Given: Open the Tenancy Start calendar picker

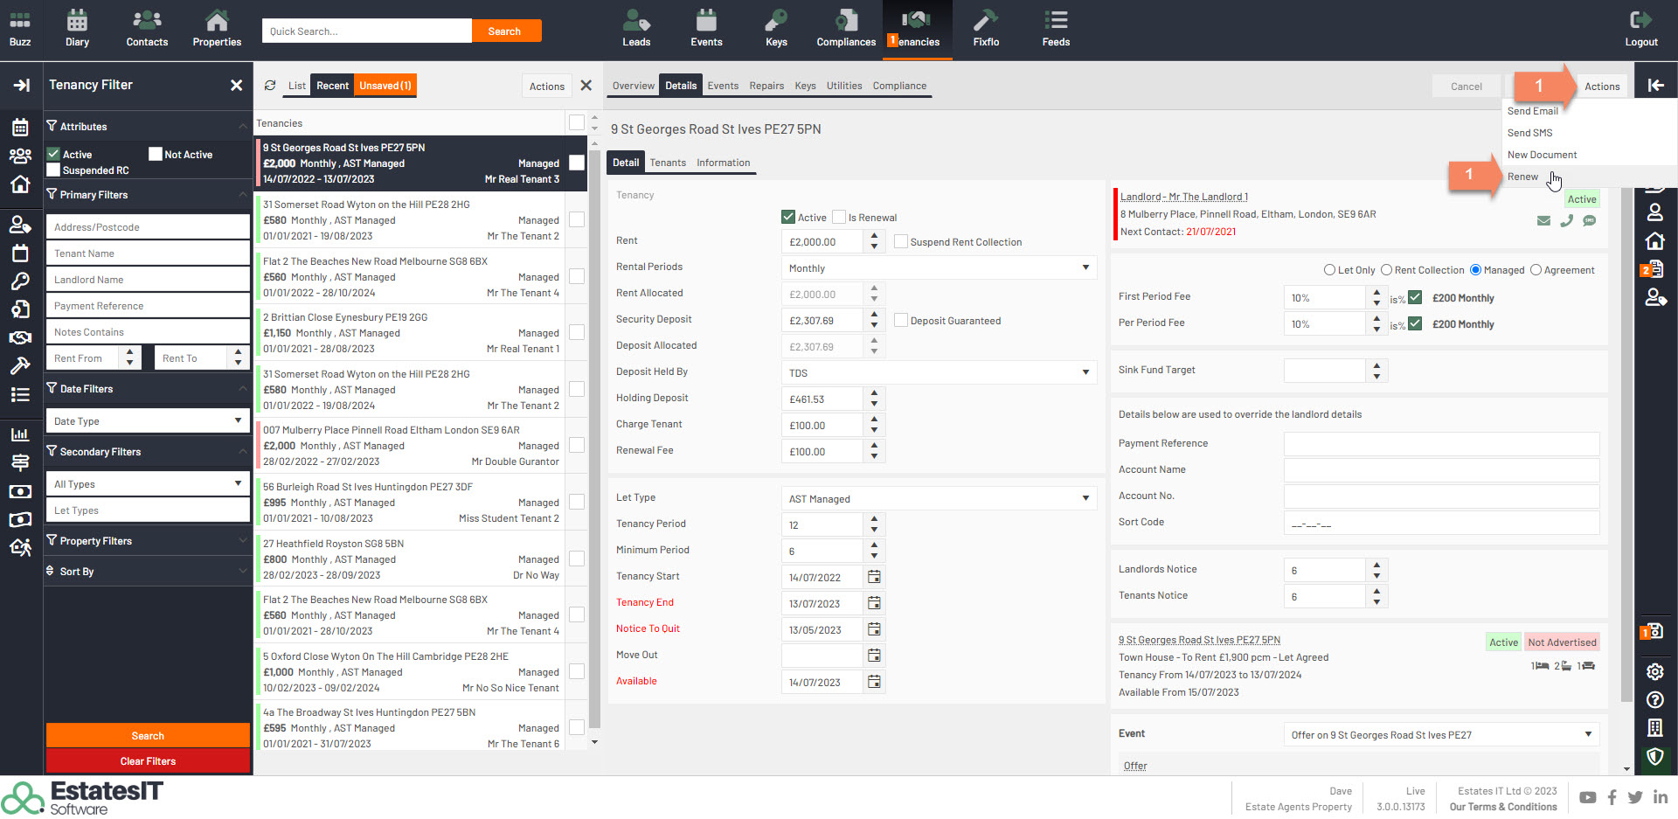Looking at the screenshot, I should click(x=874, y=577).
